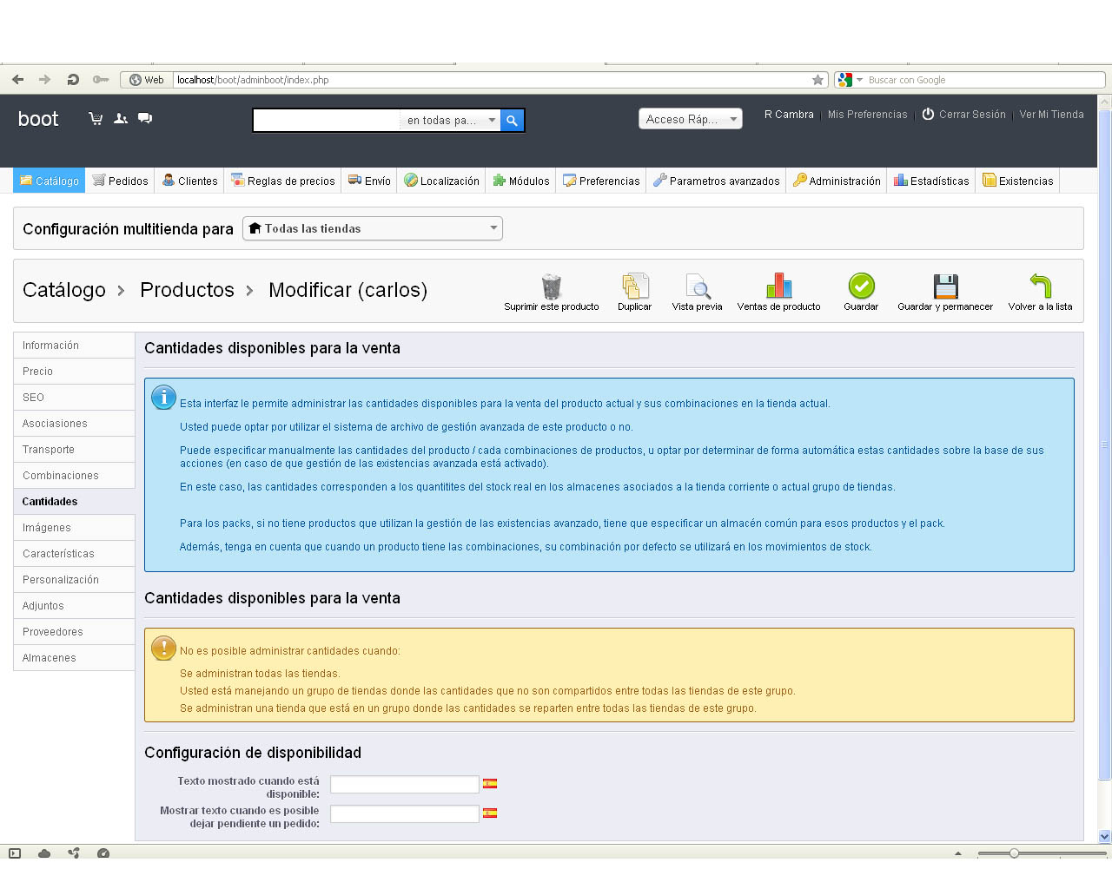Viewport: 1112px width, 889px height.
Task: Go back with the browser back arrow
Action: click(x=18, y=80)
